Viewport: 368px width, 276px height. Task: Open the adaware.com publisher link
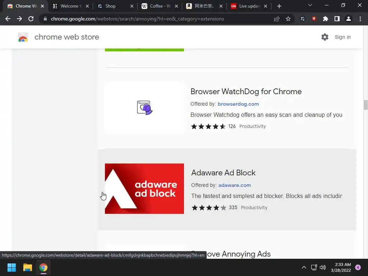[x=234, y=185]
